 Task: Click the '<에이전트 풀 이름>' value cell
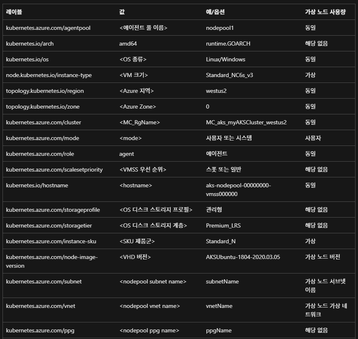pyautogui.click(x=143, y=28)
